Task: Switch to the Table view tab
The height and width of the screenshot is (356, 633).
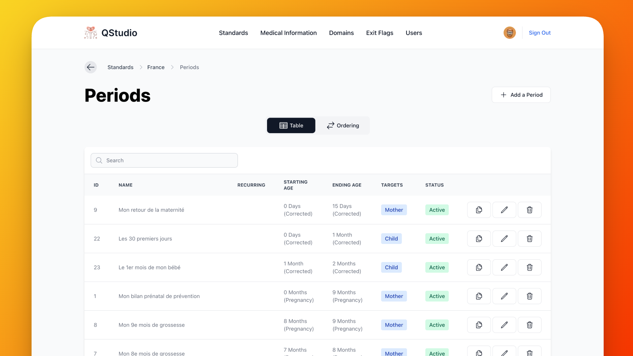Action: 291,126
